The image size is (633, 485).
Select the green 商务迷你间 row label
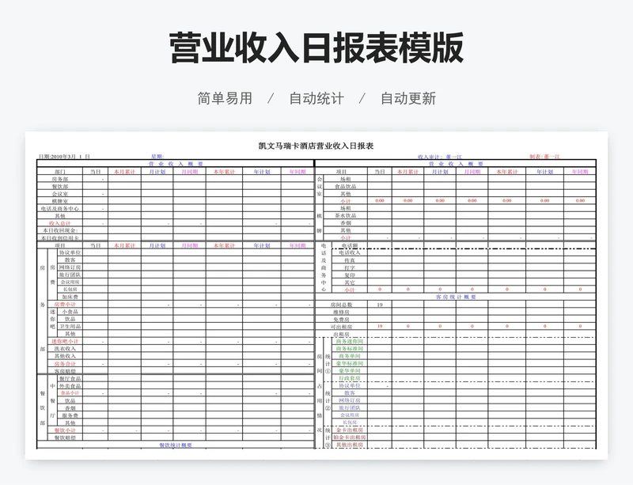[350, 341]
